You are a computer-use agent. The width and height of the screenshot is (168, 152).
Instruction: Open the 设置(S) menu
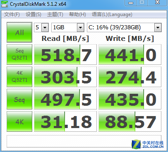pos(34,14)
